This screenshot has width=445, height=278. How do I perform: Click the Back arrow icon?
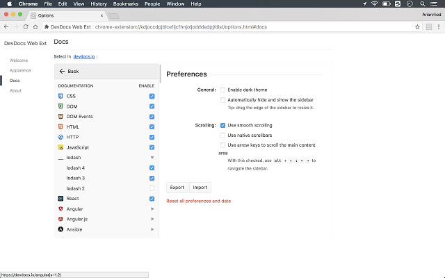point(62,71)
